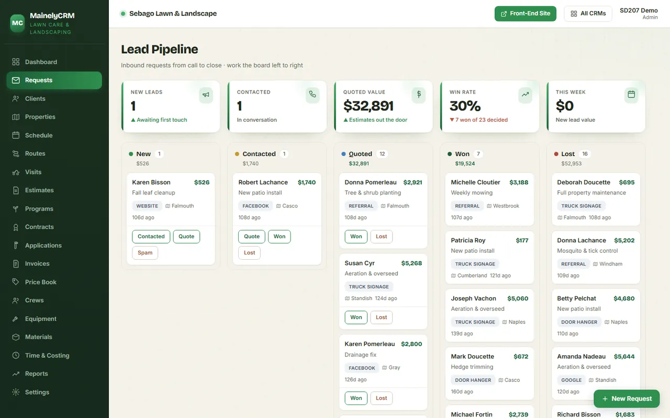Screen dimensions: 670x418
Task: Click the dollar icon on Quoted Value card
Action: click(419, 95)
